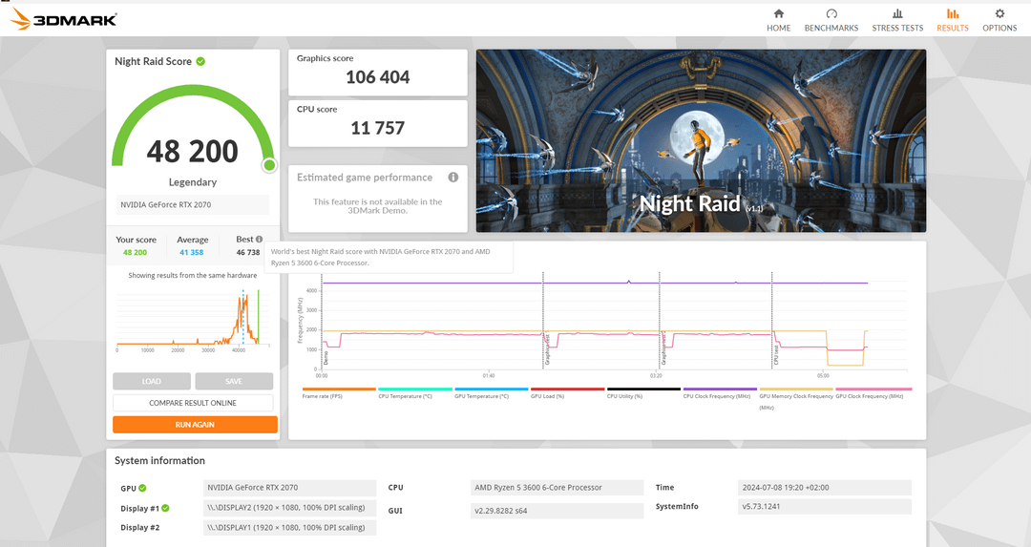Toggle GPU Load (%) legend series
1031x547 pixels.
point(567,393)
